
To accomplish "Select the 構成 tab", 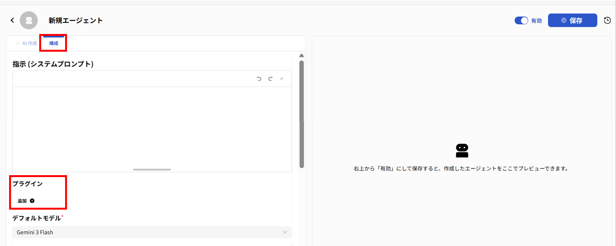I will point(54,43).
